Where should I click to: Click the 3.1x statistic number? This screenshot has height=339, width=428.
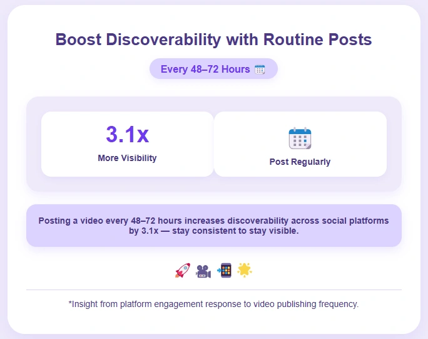point(127,134)
